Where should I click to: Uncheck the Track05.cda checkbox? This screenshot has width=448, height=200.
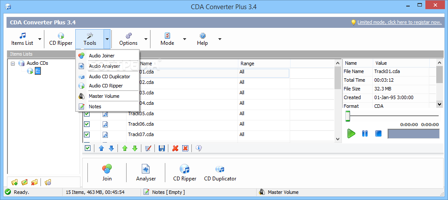pos(87,114)
